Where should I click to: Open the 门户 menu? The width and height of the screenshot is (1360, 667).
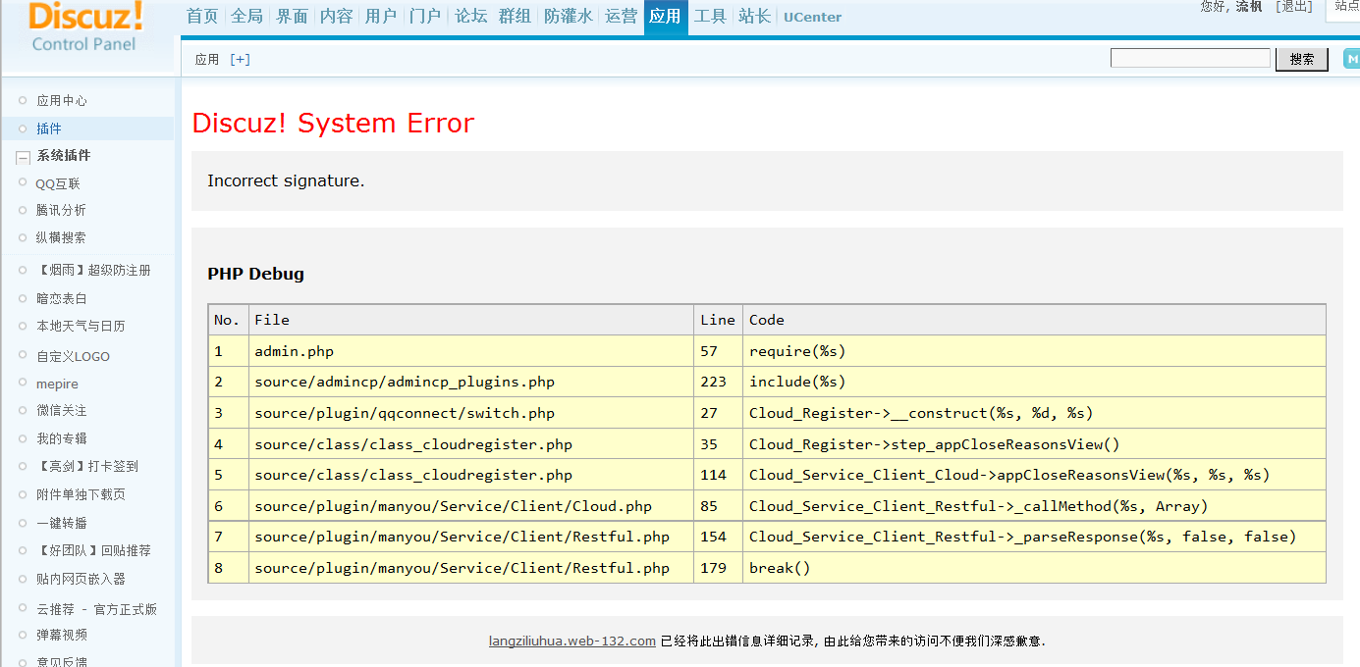click(425, 16)
